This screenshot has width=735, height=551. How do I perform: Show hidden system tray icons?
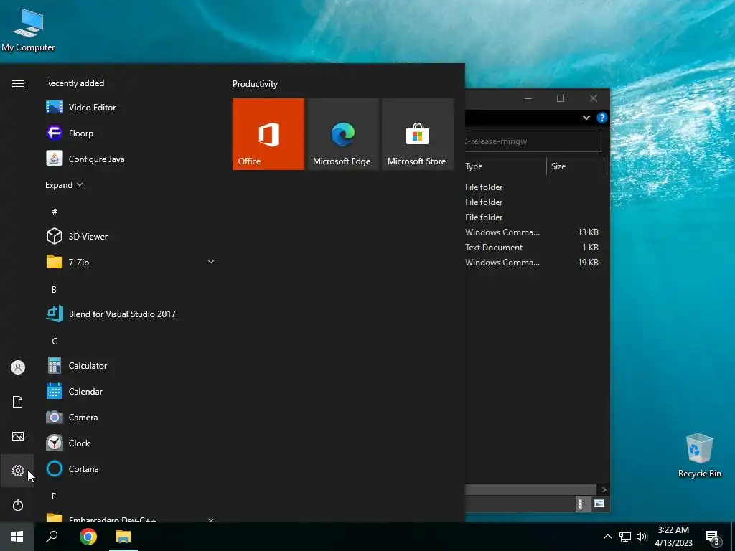607,537
